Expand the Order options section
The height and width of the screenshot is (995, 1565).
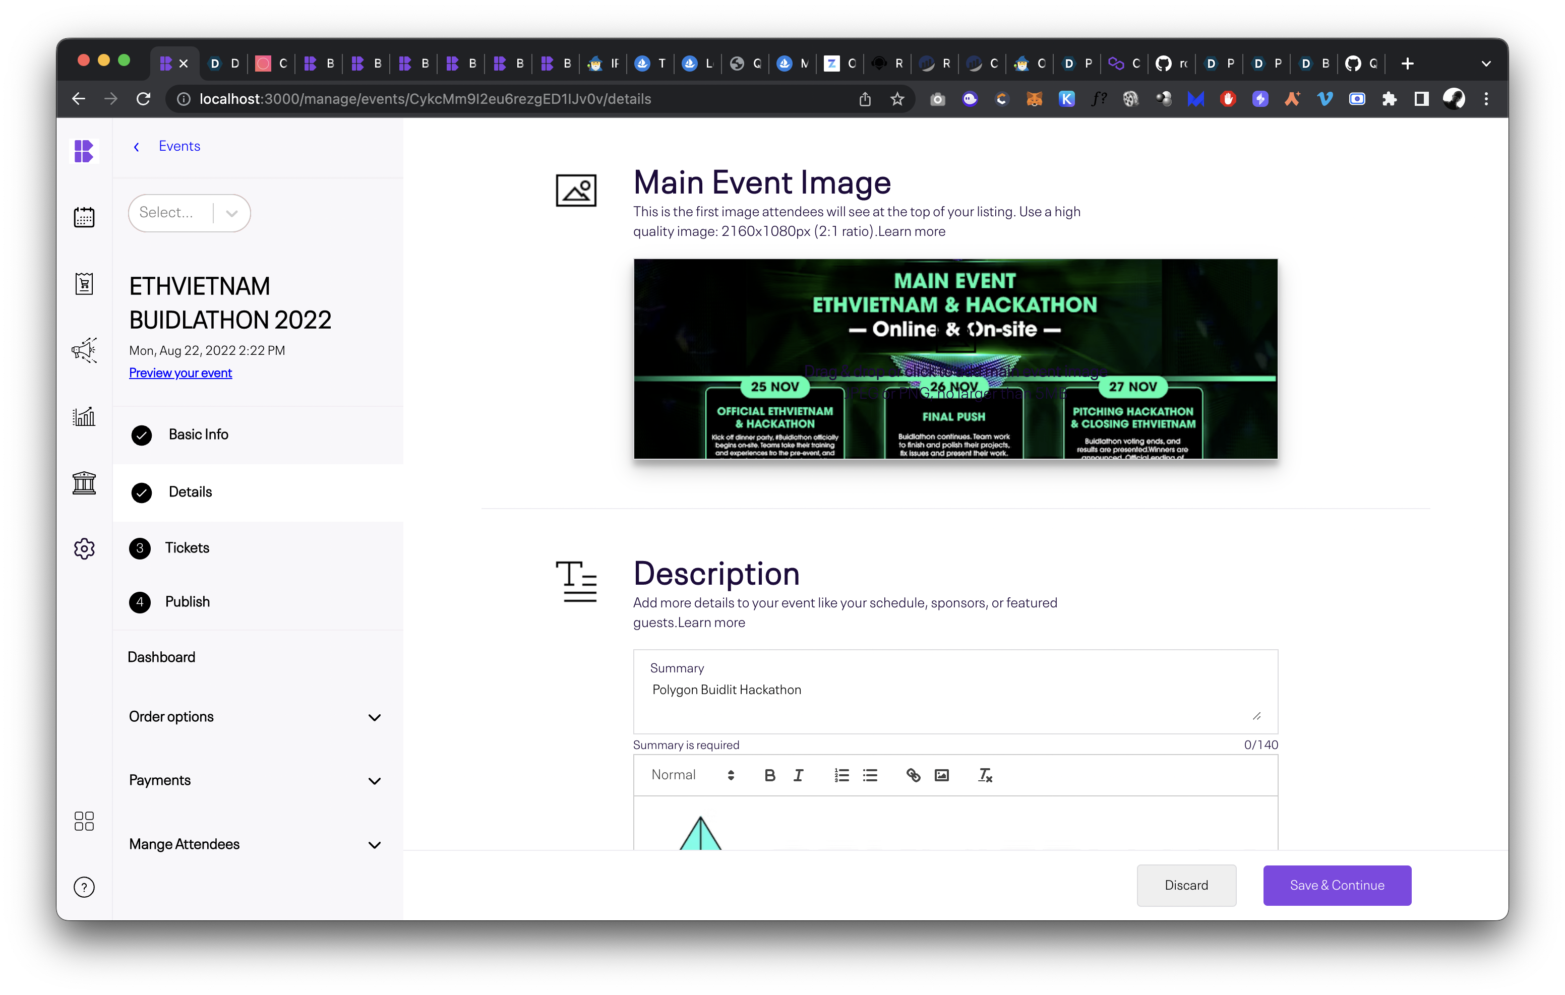tap(254, 716)
